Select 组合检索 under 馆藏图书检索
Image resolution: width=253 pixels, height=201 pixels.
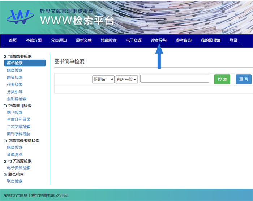15,70
